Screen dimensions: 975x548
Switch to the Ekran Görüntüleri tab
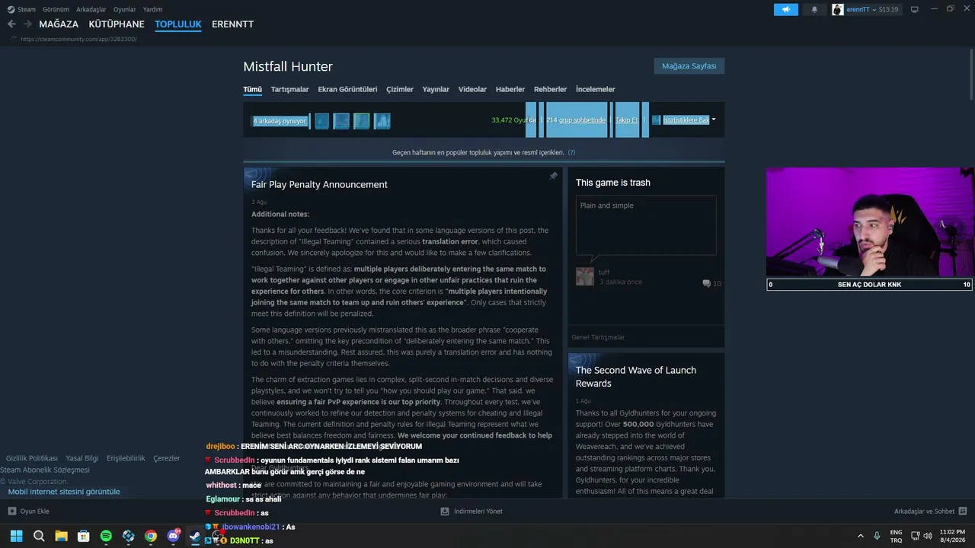coord(347,89)
